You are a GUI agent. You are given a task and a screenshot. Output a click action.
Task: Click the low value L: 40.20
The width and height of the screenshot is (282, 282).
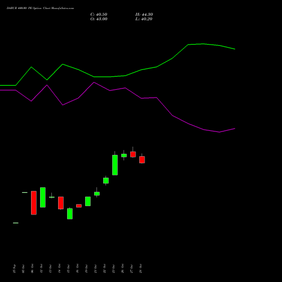pos(144,19)
